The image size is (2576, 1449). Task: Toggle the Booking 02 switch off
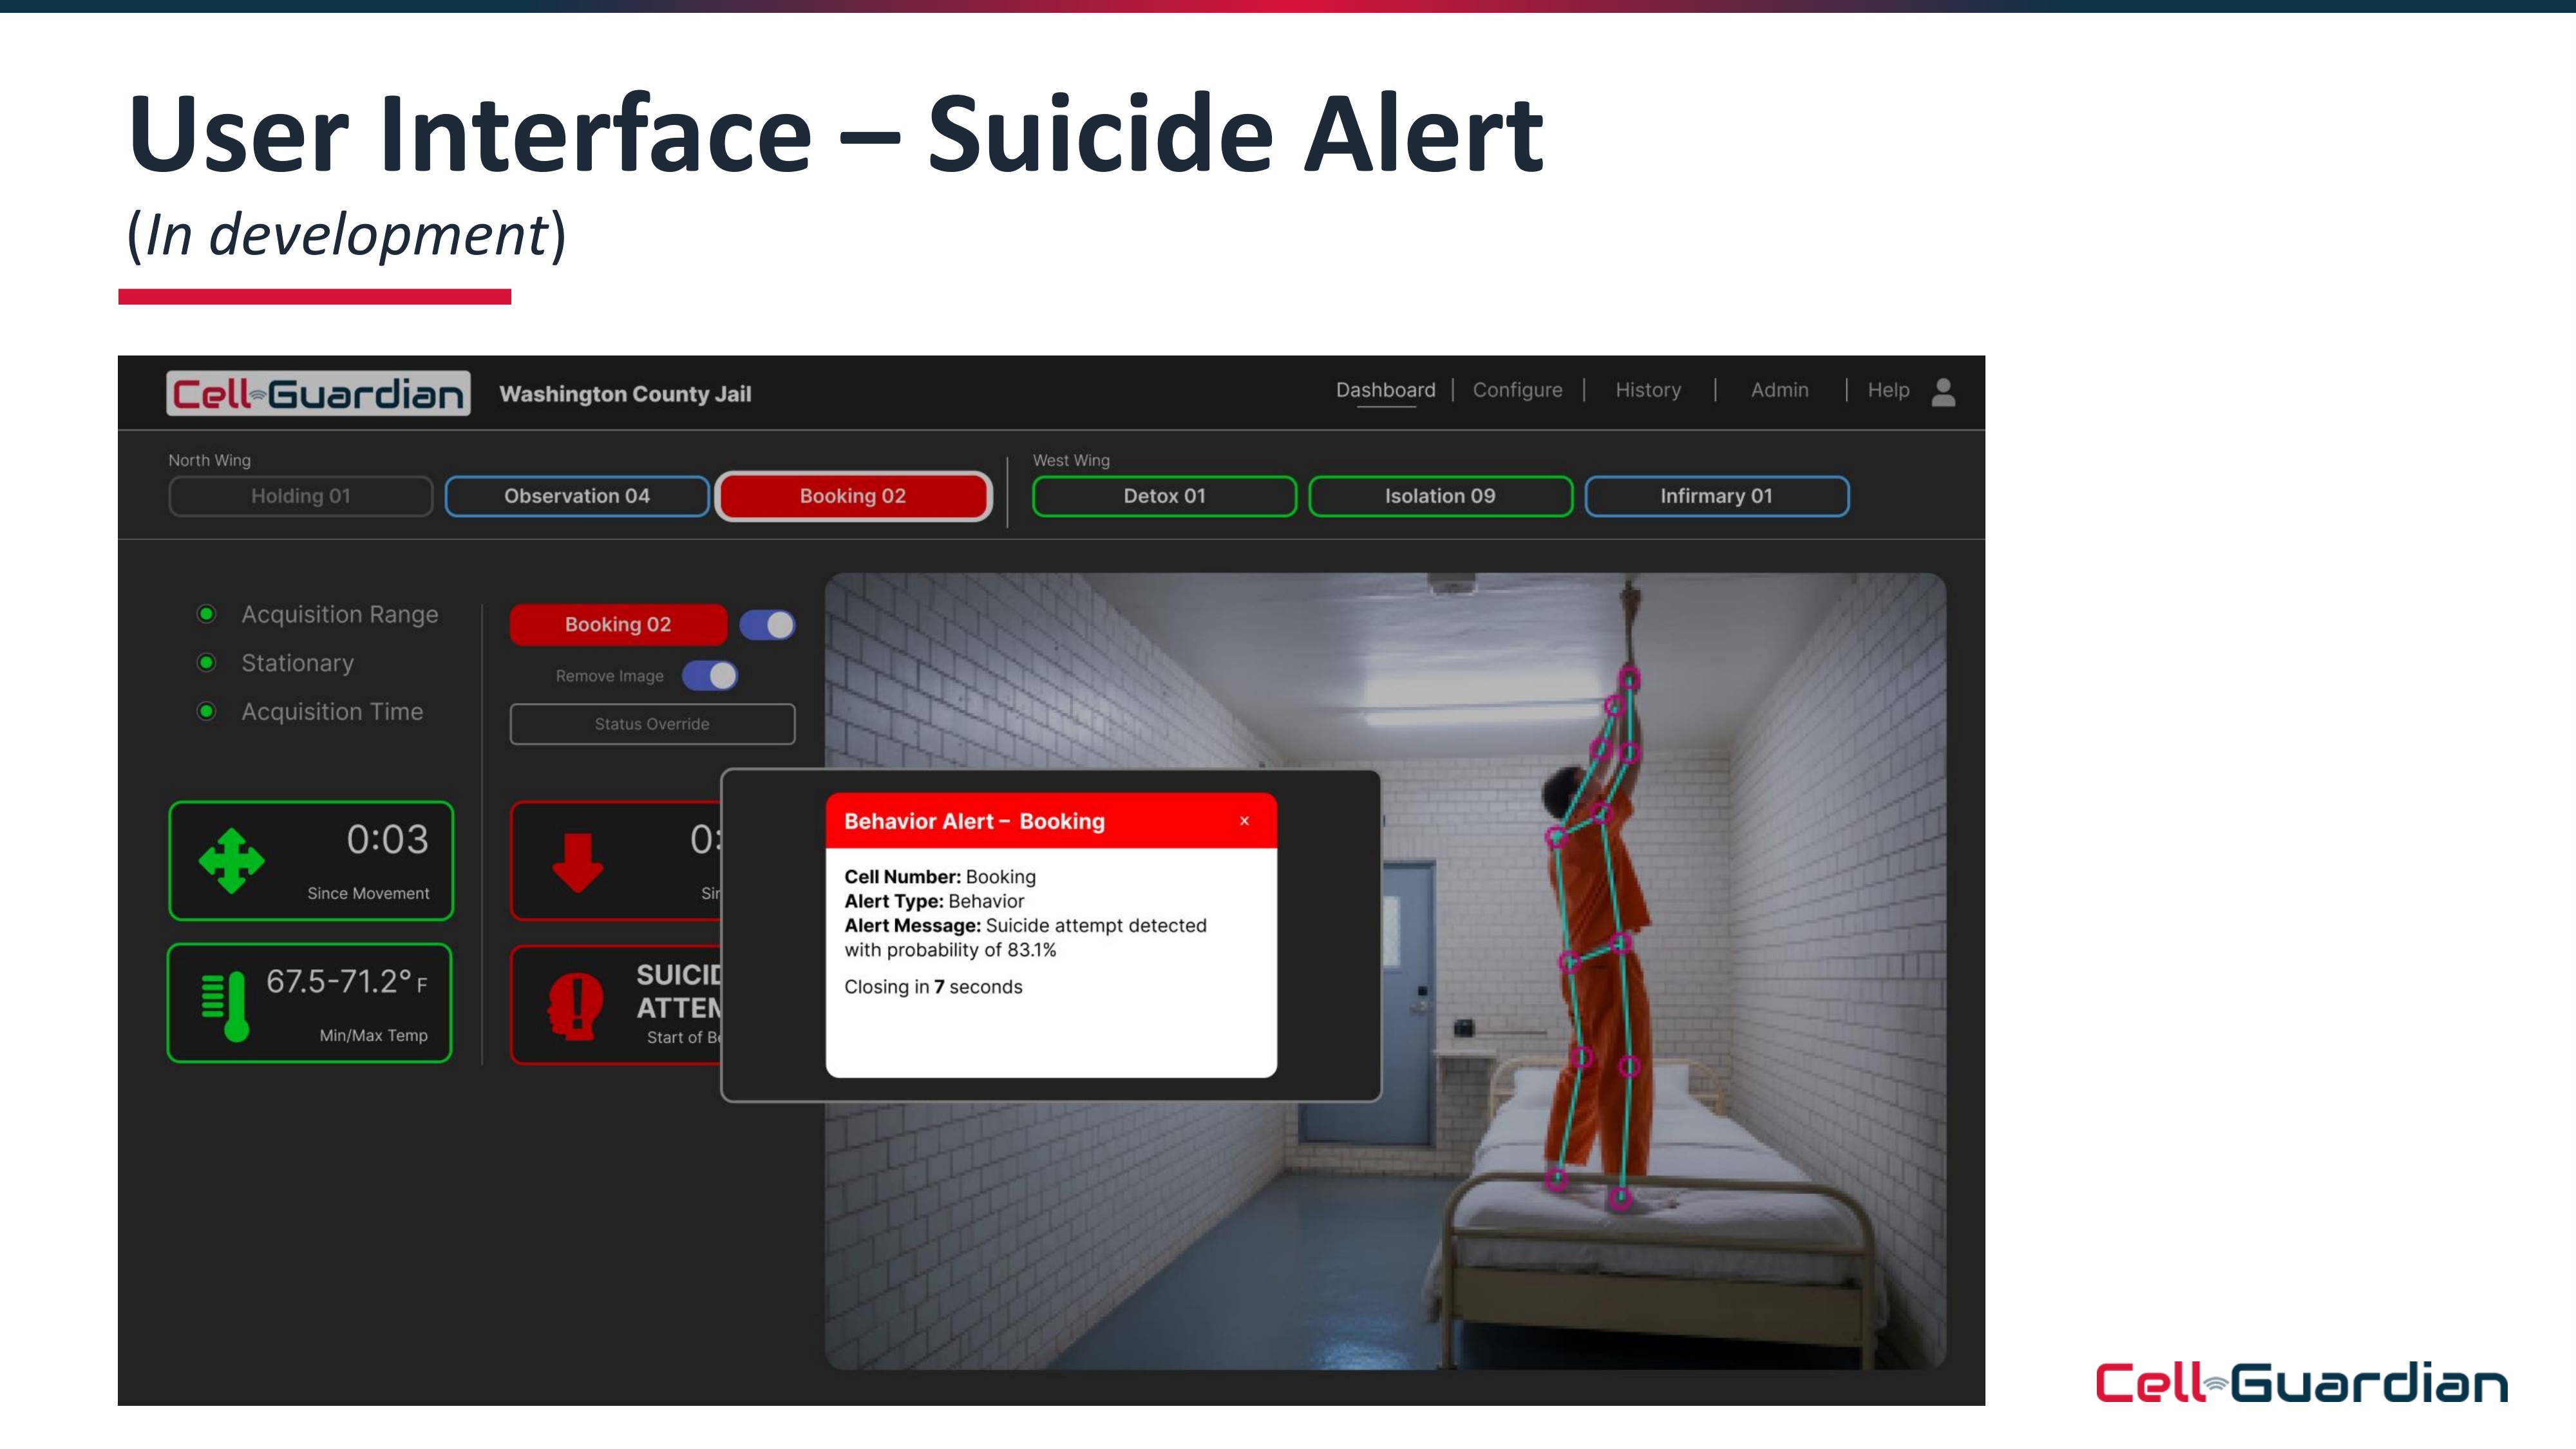pos(767,625)
